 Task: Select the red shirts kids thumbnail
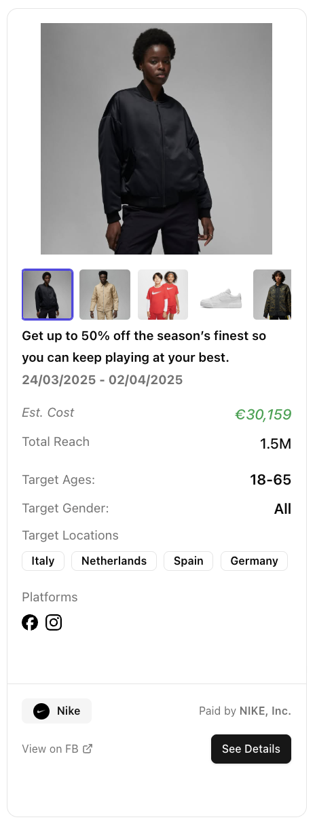(x=163, y=295)
